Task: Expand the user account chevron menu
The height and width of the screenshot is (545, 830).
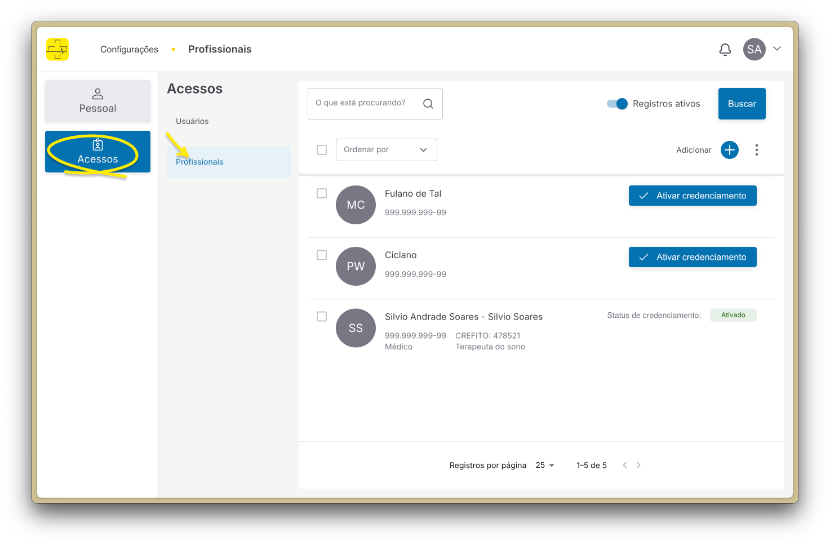Action: click(x=777, y=48)
